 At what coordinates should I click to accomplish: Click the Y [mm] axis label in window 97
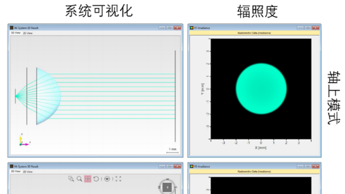(203, 89)
